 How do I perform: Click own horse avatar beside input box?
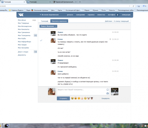pyautogui.click(x=52, y=92)
